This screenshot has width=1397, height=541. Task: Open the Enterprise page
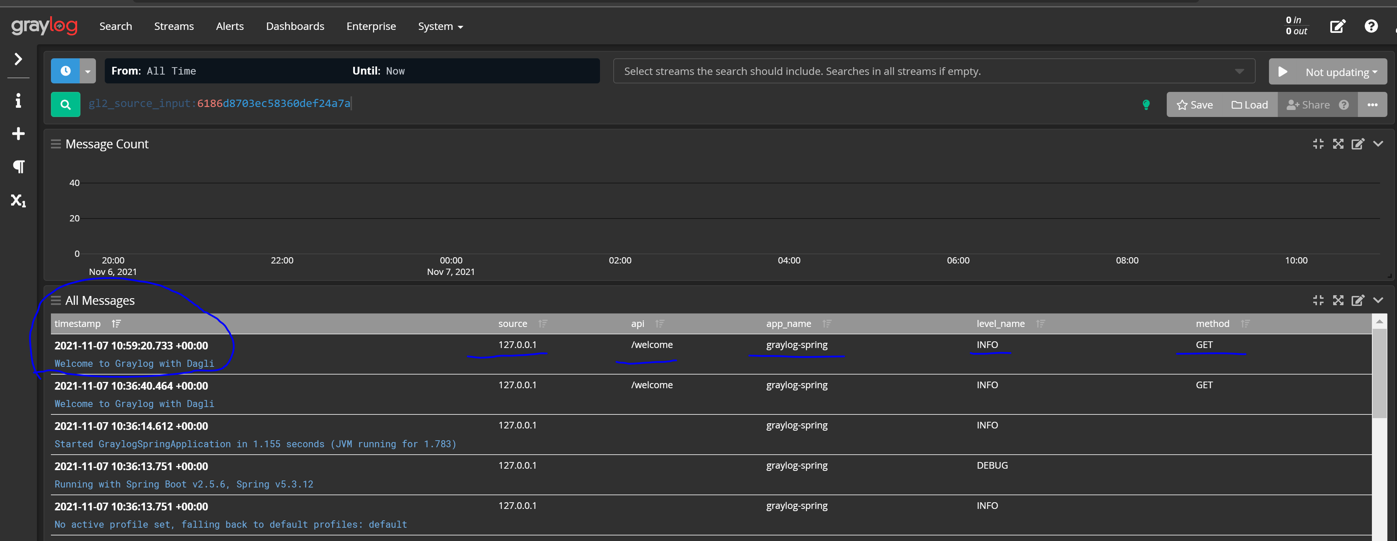tap(371, 26)
